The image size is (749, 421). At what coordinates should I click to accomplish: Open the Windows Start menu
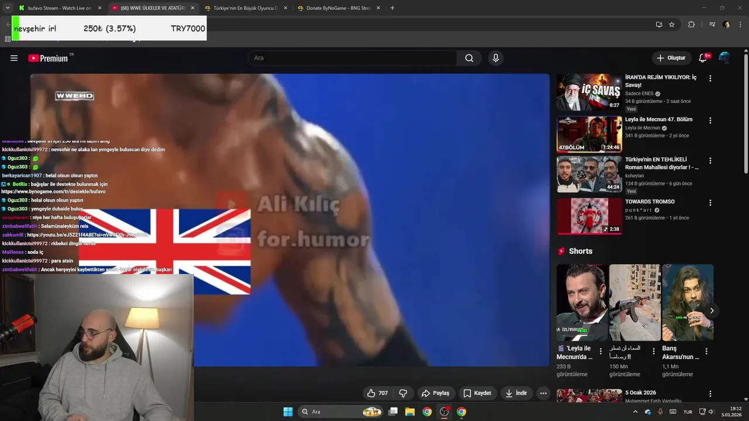click(x=288, y=412)
